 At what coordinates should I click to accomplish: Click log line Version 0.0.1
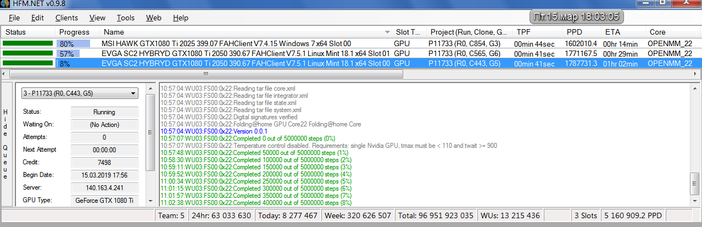pos(214,131)
